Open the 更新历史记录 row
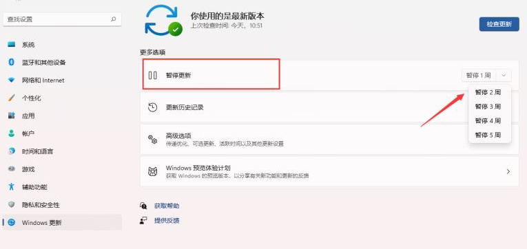 pyautogui.click(x=329, y=107)
